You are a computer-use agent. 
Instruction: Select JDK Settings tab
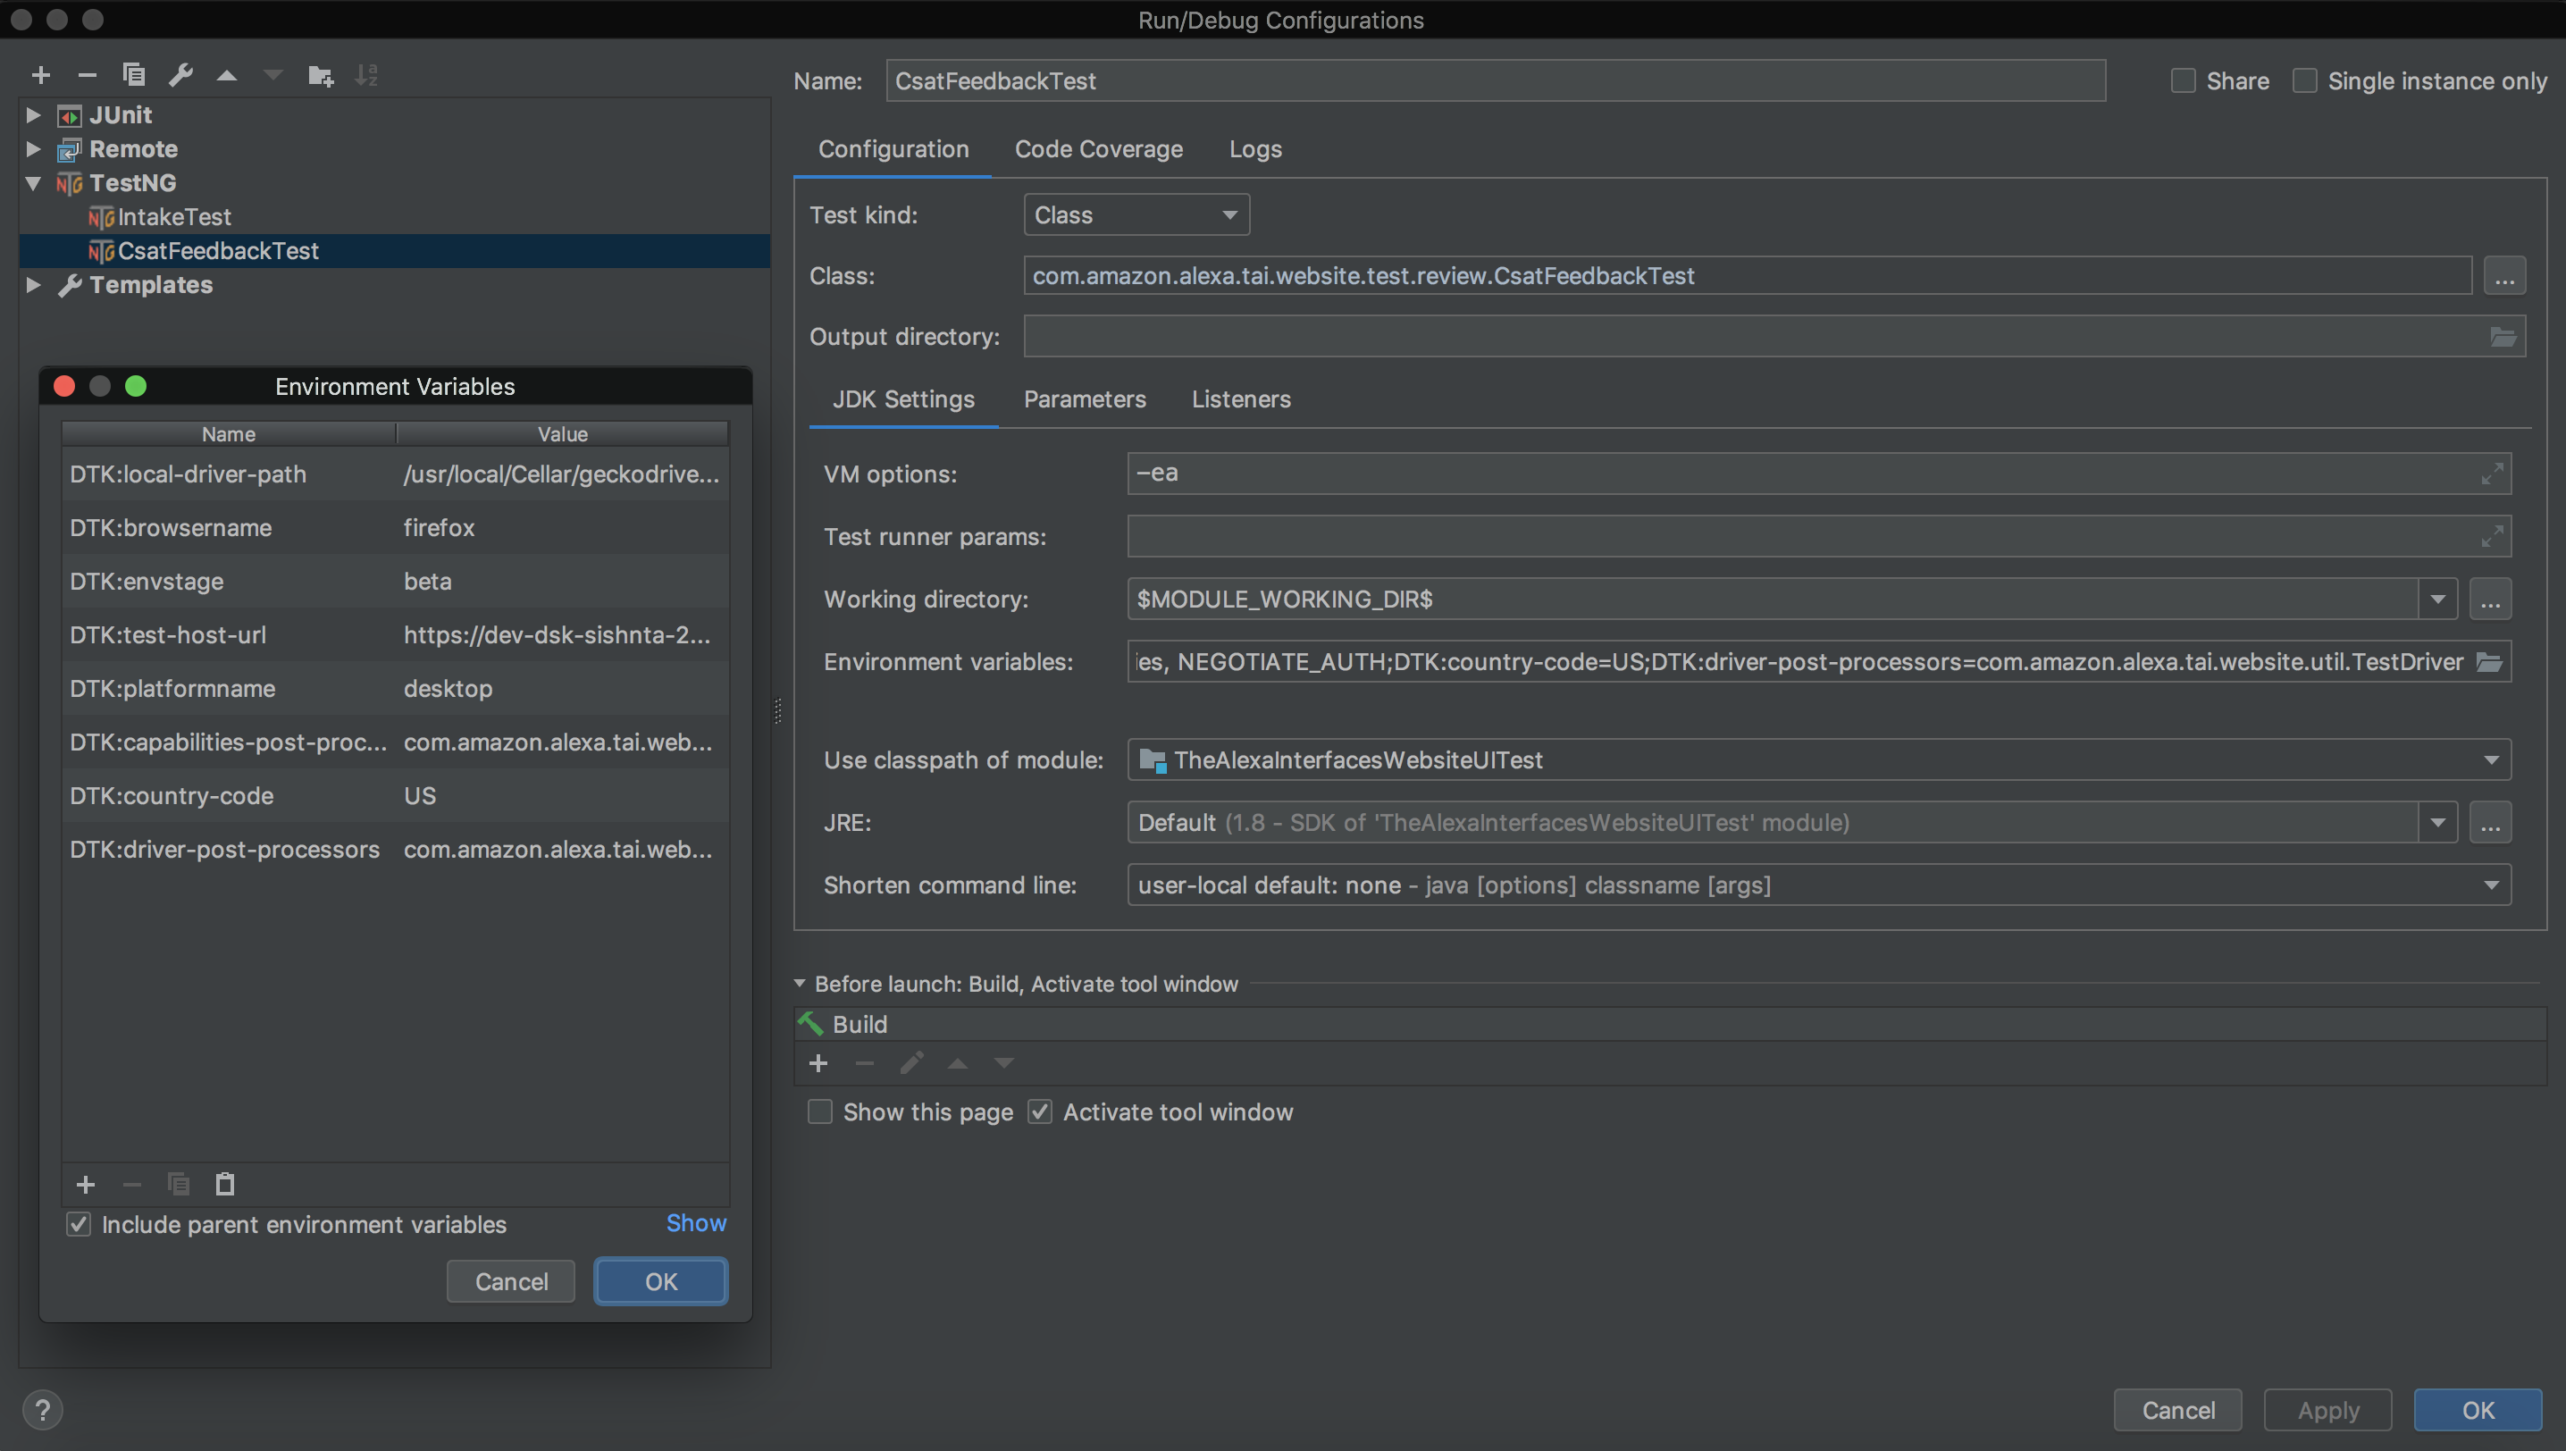coord(902,399)
